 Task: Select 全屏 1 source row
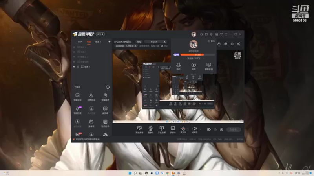coord(91,66)
